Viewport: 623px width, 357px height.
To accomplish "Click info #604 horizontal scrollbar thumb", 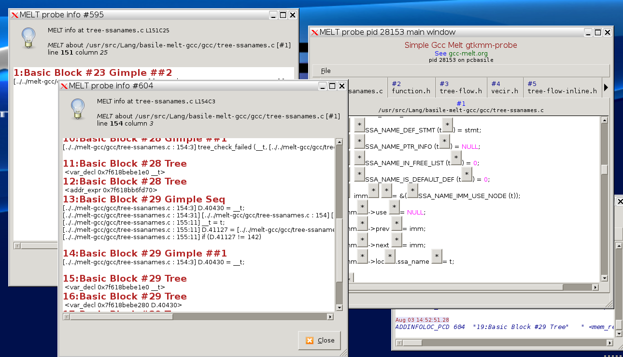I will [122, 317].
